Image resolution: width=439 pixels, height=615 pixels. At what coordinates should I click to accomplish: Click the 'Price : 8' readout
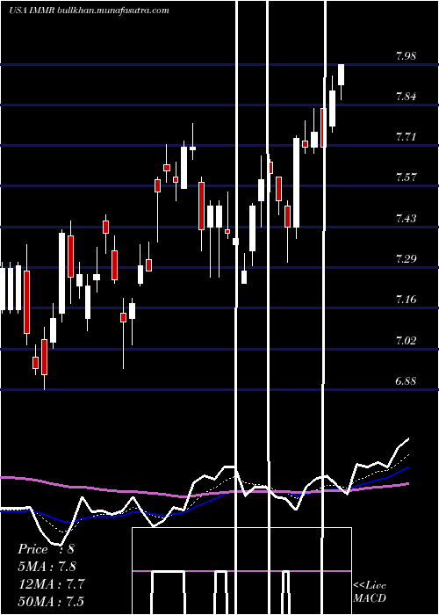46,549
